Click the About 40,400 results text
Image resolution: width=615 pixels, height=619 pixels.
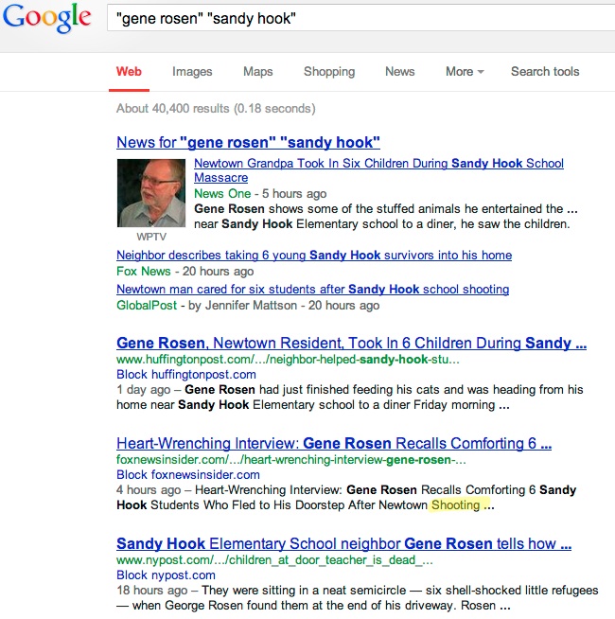(x=216, y=108)
